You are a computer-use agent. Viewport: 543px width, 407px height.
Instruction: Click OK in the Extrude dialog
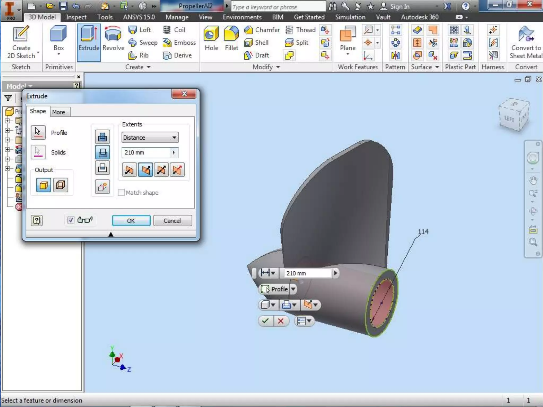coord(131,221)
